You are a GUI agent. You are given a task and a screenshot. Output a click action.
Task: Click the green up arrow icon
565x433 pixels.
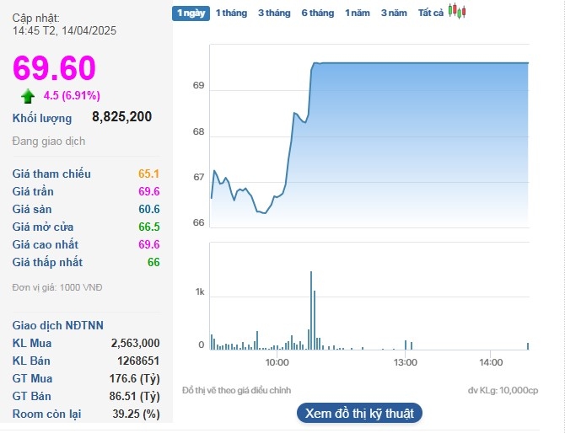coord(28,96)
